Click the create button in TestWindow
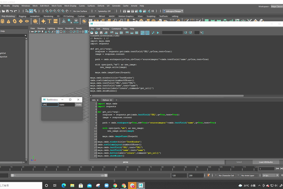This screenshot has width=283, height=189. coord(78,105)
